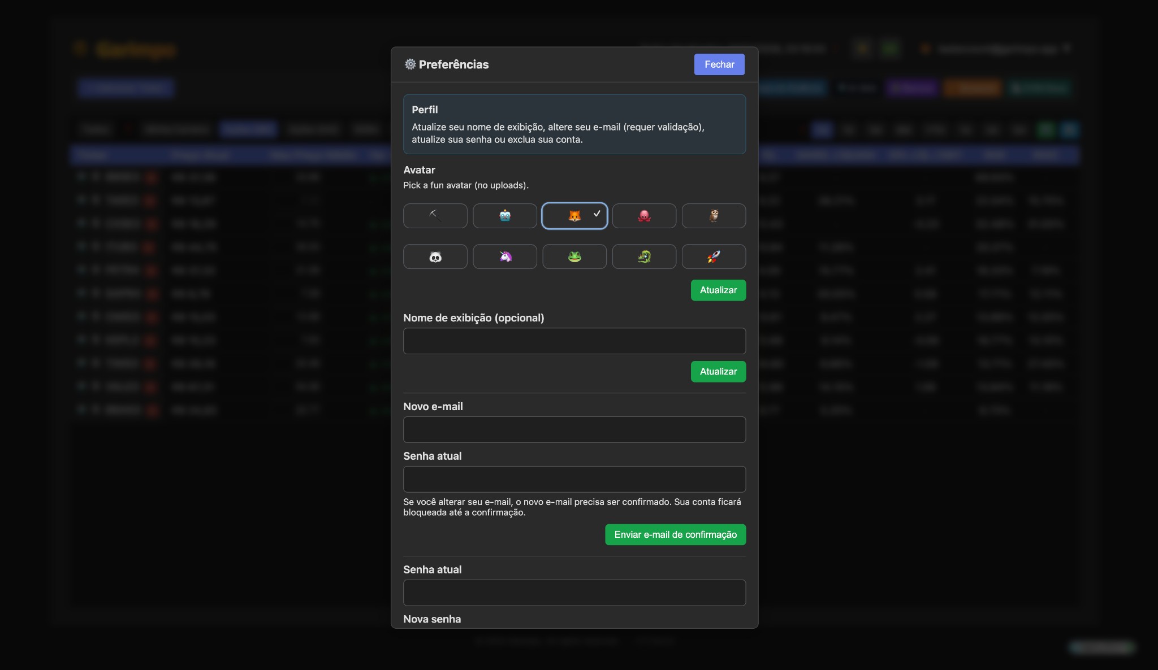Select the robot avatar
Viewport: 1158px width, 670px height.
tap(504, 215)
